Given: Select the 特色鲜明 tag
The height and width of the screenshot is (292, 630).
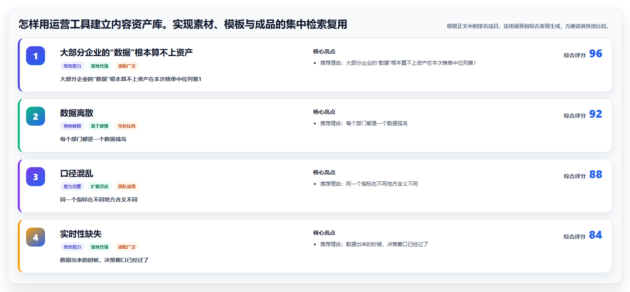Looking at the screenshot, I should click(72, 126).
